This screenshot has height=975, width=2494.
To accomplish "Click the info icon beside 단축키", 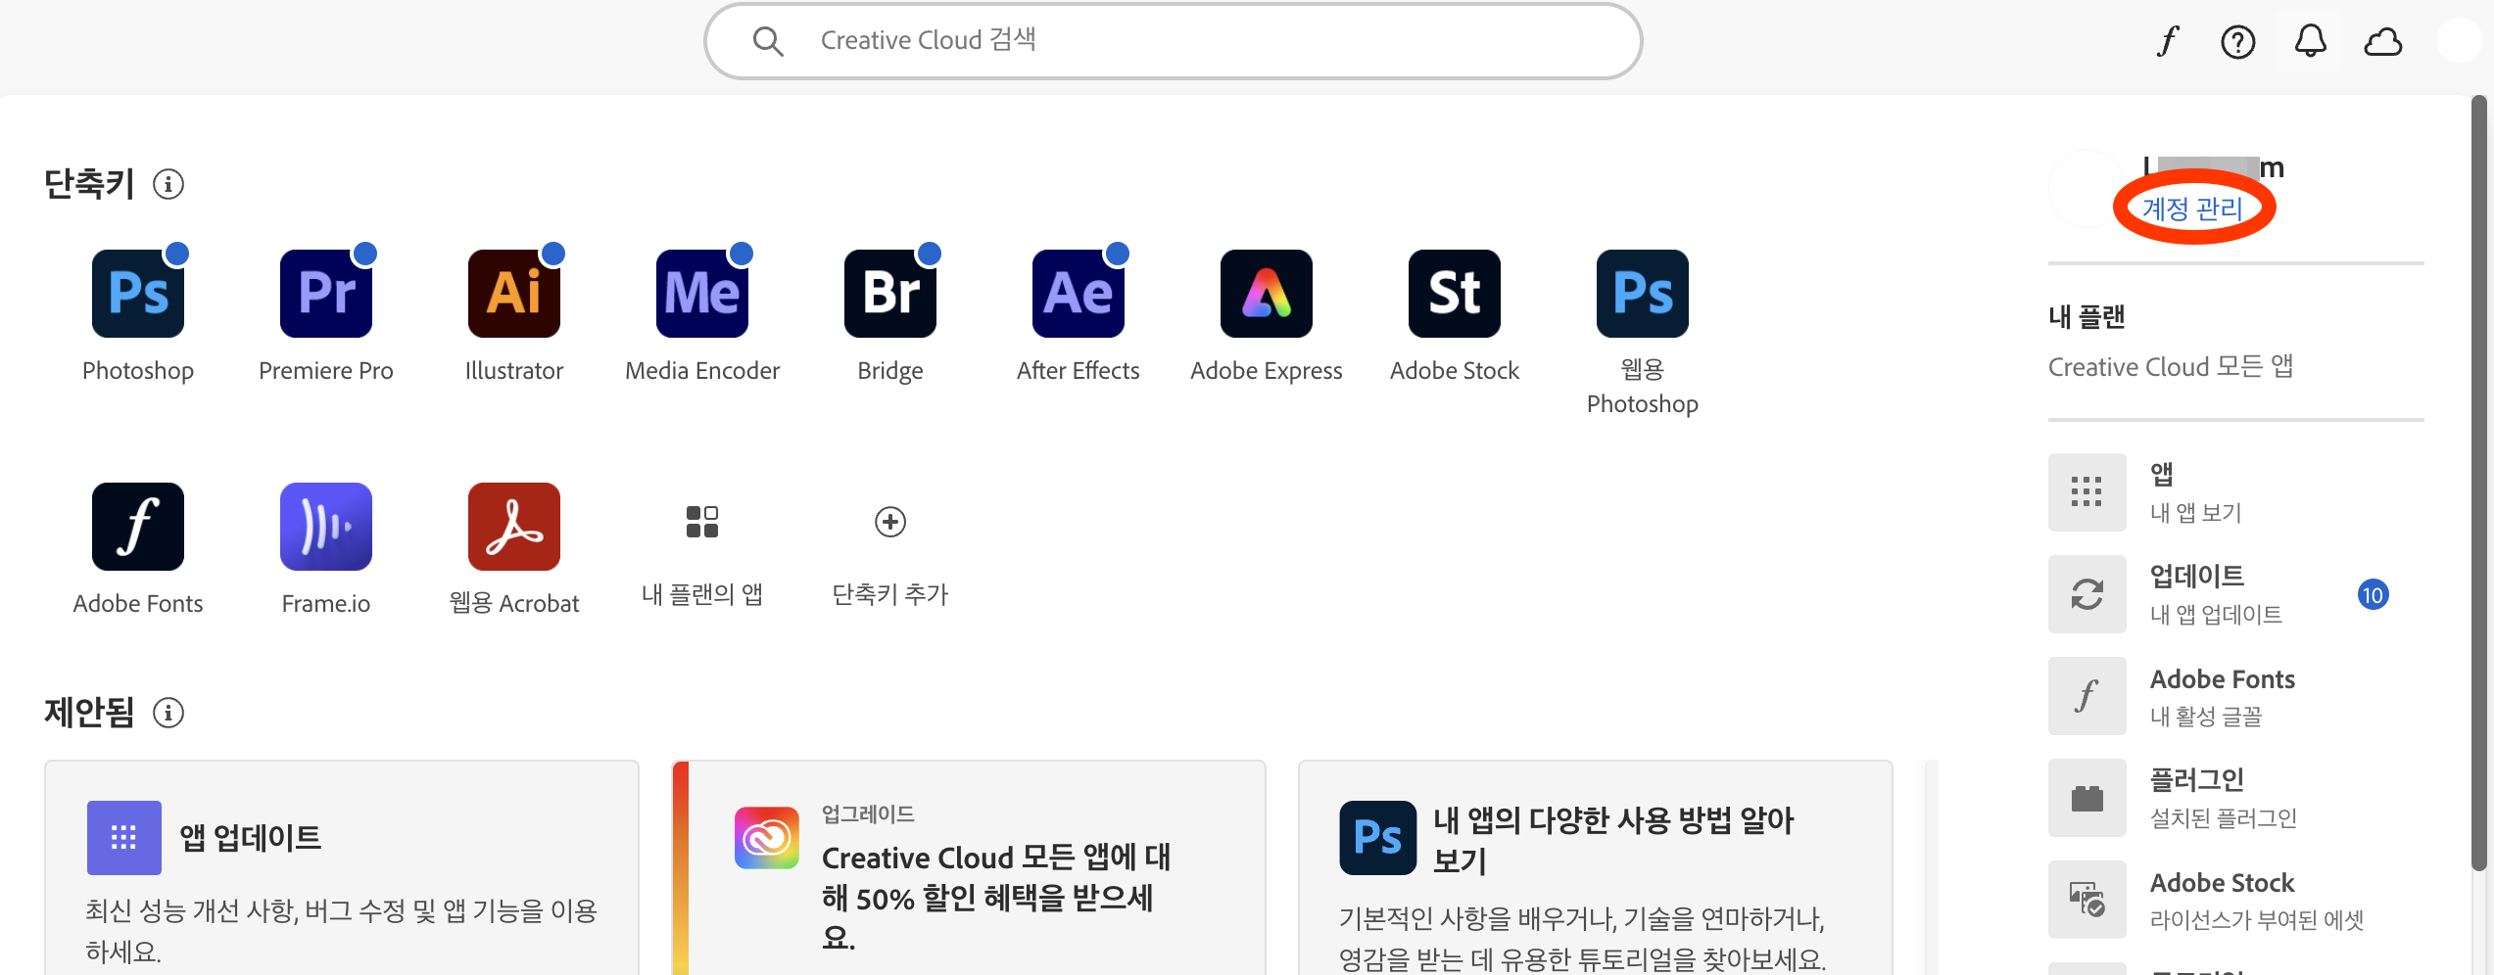I will (x=168, y=184).
